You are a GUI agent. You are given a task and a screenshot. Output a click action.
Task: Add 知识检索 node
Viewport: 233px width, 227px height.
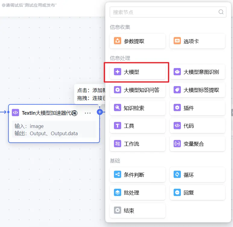137,108
